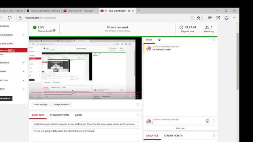Open chat message options three-dot menu
The height and width of the screenshot is (142, 253).
click(x=213, y=121)
